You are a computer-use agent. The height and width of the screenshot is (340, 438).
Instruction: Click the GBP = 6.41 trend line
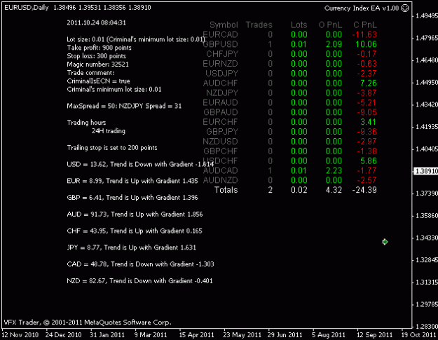pyautogui.click(x=132, y=198)
